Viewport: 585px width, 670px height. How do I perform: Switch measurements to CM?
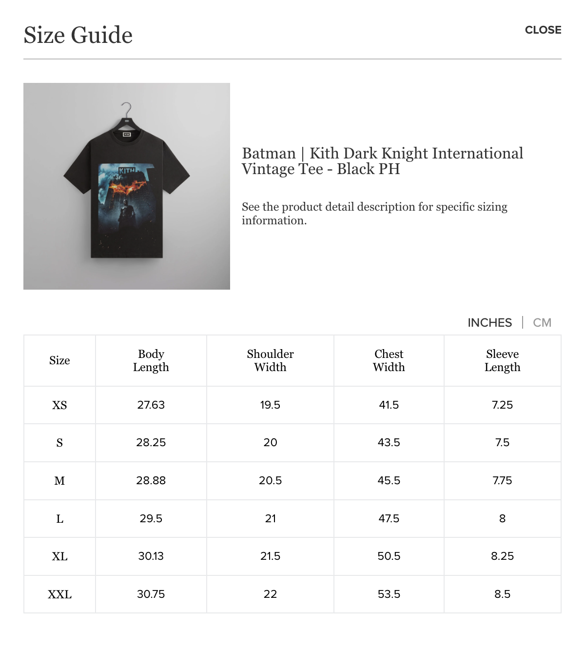click(x=542, y=323)
